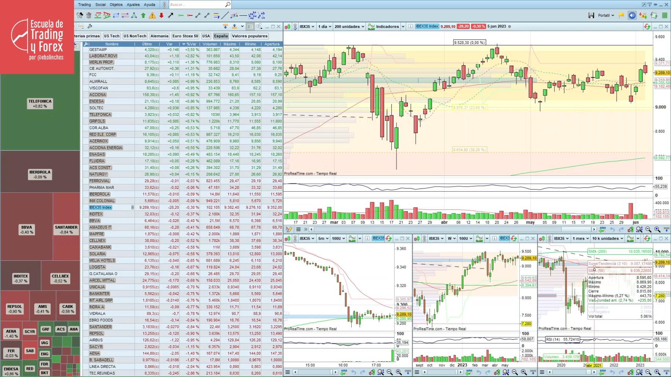This screenshot has height=377, width=671.
Task: Select the GESTAMP row in the list
Action: [x=182, y=49]
